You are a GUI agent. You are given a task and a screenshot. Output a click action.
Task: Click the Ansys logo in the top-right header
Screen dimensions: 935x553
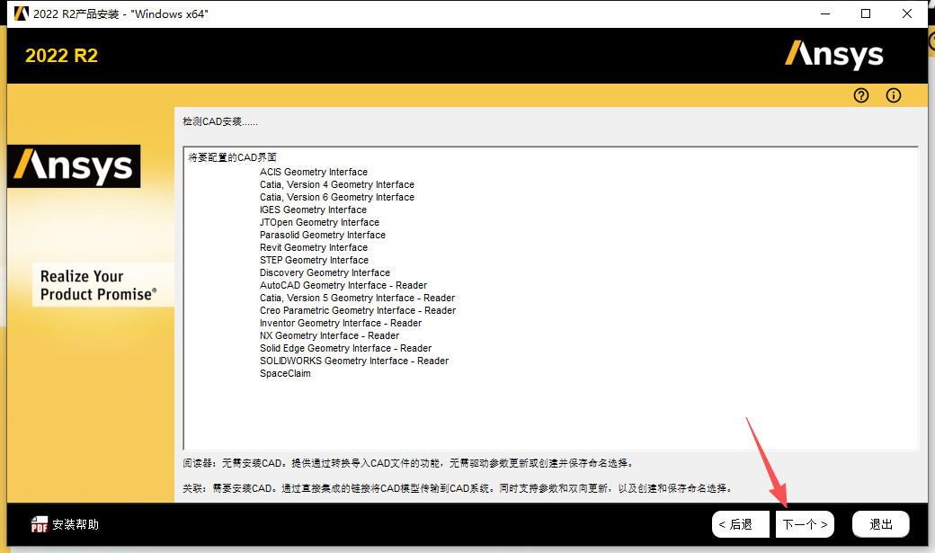click(834, 54)
